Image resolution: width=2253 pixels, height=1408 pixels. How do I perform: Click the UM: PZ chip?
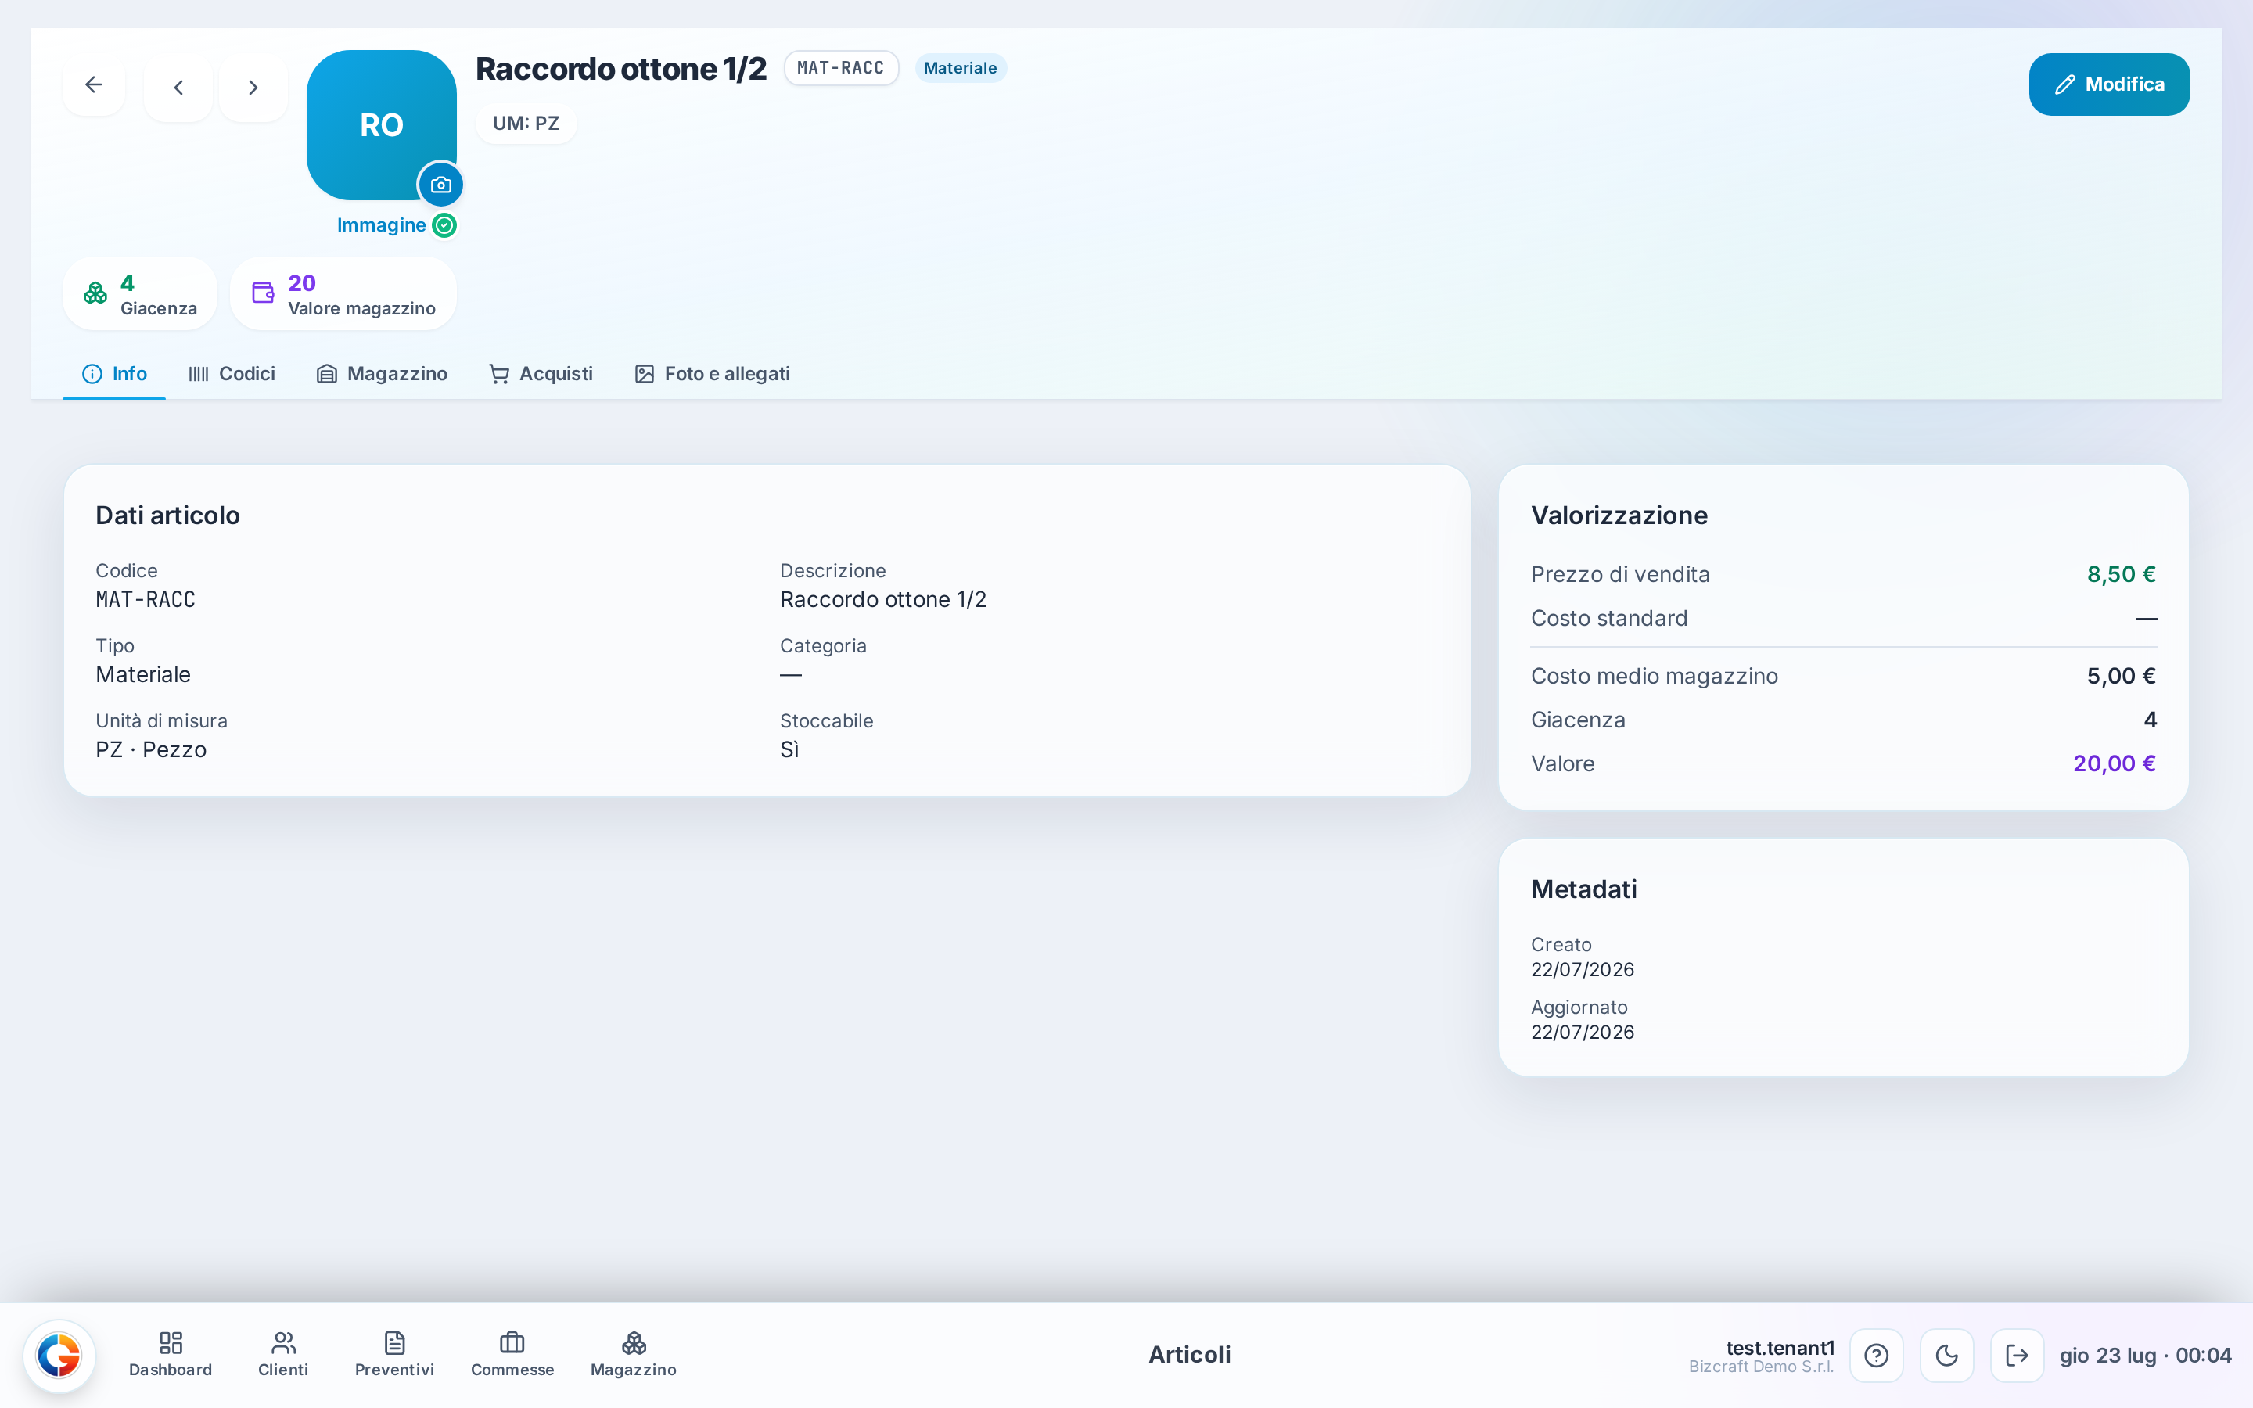526,124
